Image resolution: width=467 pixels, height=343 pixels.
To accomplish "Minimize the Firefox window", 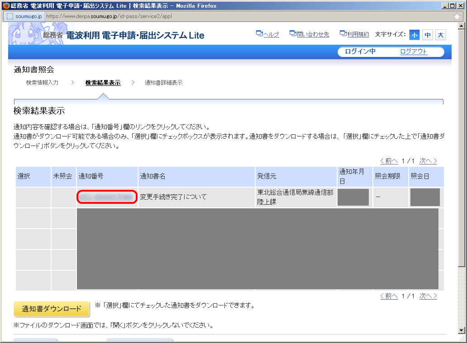I will [445, 6].
